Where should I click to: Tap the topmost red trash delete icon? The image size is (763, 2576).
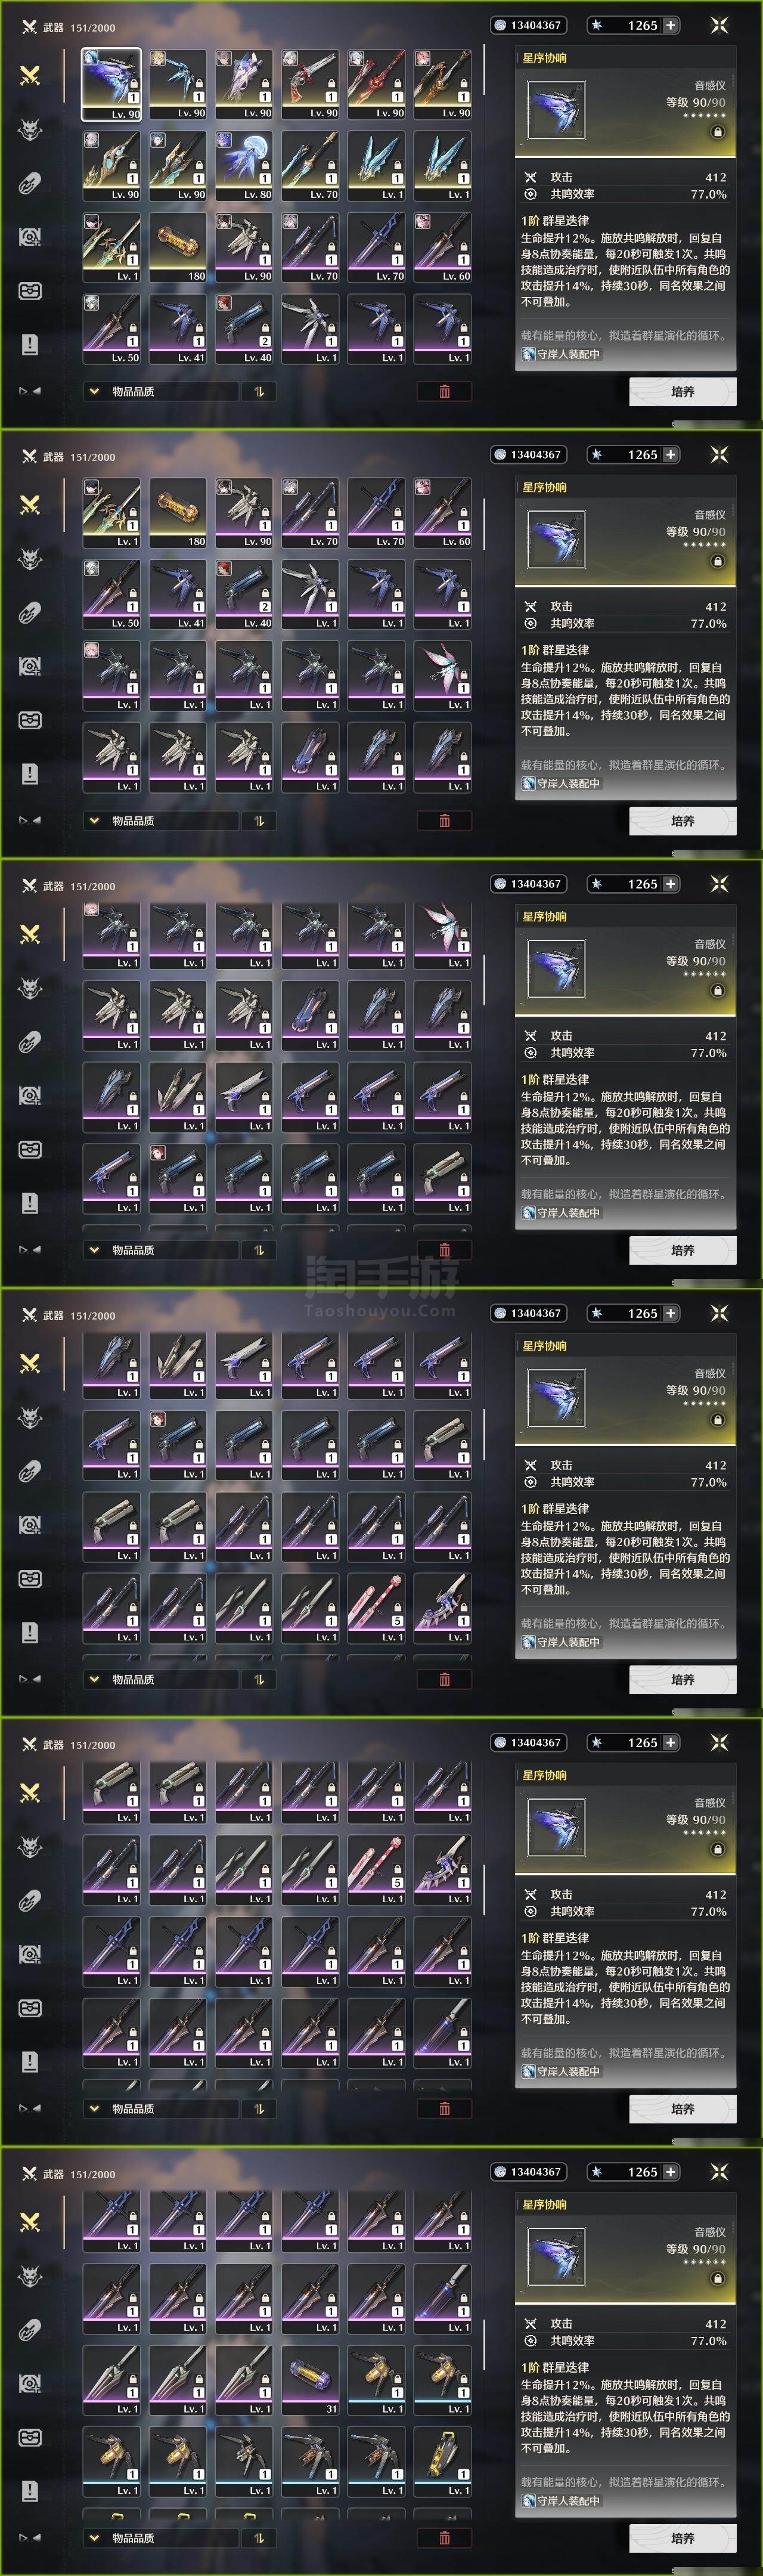[x=444, y=391]
